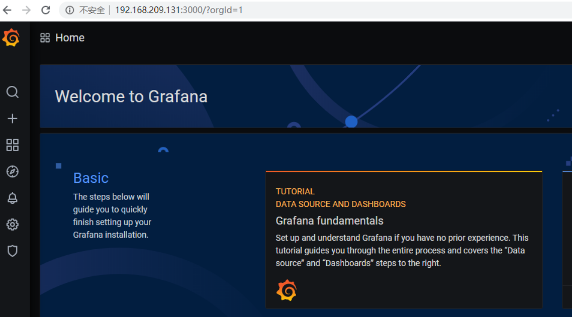
Task: Open the Dashboards grid icon in the sidebar
Action: (13, 145)
